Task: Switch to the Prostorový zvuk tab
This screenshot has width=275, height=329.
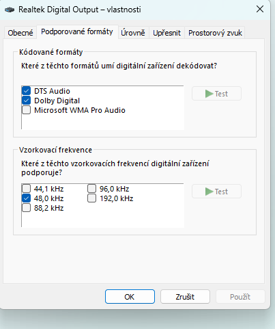Action: click(x=215, y=33)
